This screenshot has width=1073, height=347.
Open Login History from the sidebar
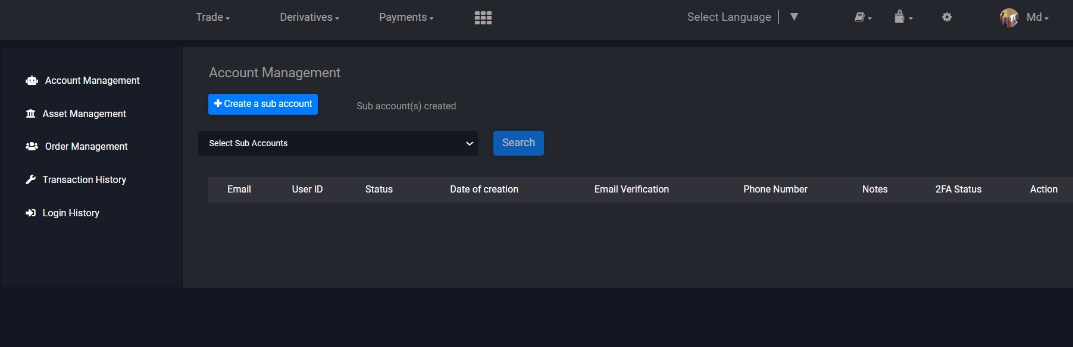(70, 213)
